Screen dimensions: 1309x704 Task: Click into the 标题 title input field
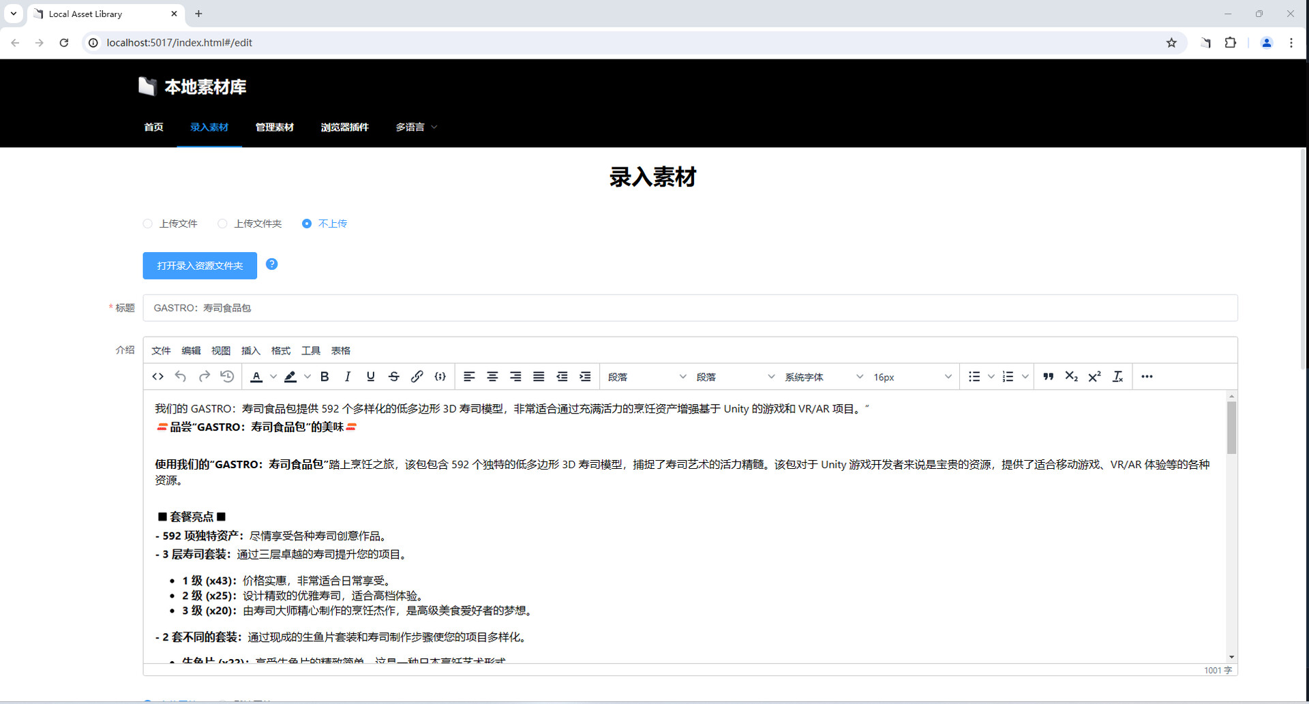(x=689, y=308)
